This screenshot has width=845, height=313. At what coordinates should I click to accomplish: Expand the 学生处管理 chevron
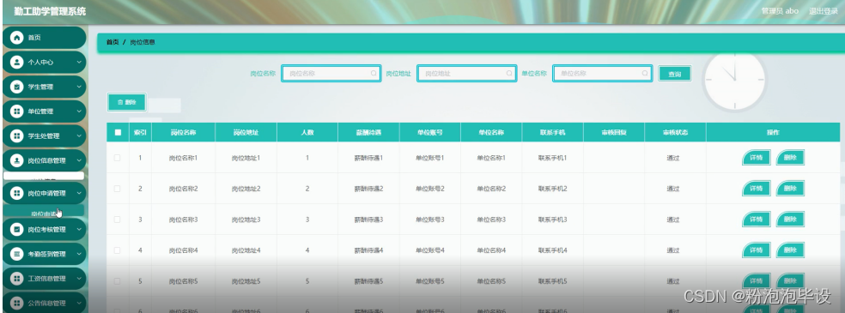[79, 136]
